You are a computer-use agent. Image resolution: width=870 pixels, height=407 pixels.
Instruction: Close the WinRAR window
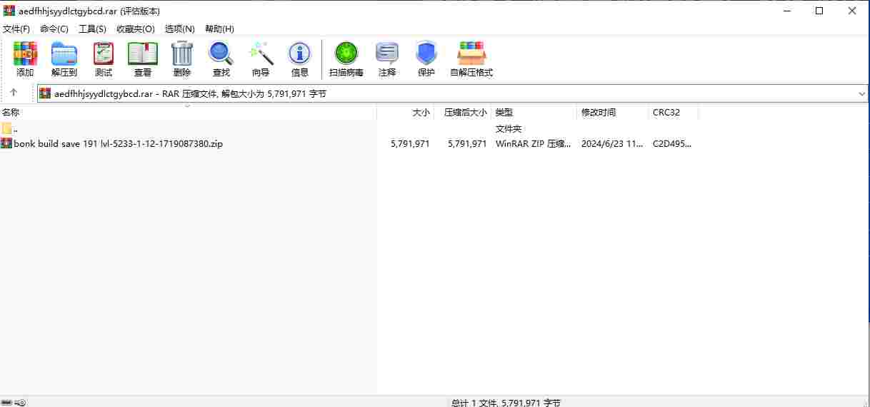(x=852, y=11)
